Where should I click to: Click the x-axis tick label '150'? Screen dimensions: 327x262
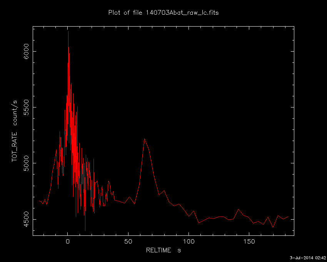point(249,242)
